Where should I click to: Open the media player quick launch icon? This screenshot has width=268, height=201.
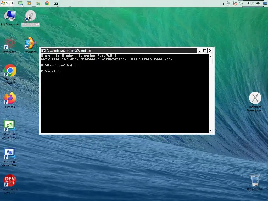tap(29, 3)
